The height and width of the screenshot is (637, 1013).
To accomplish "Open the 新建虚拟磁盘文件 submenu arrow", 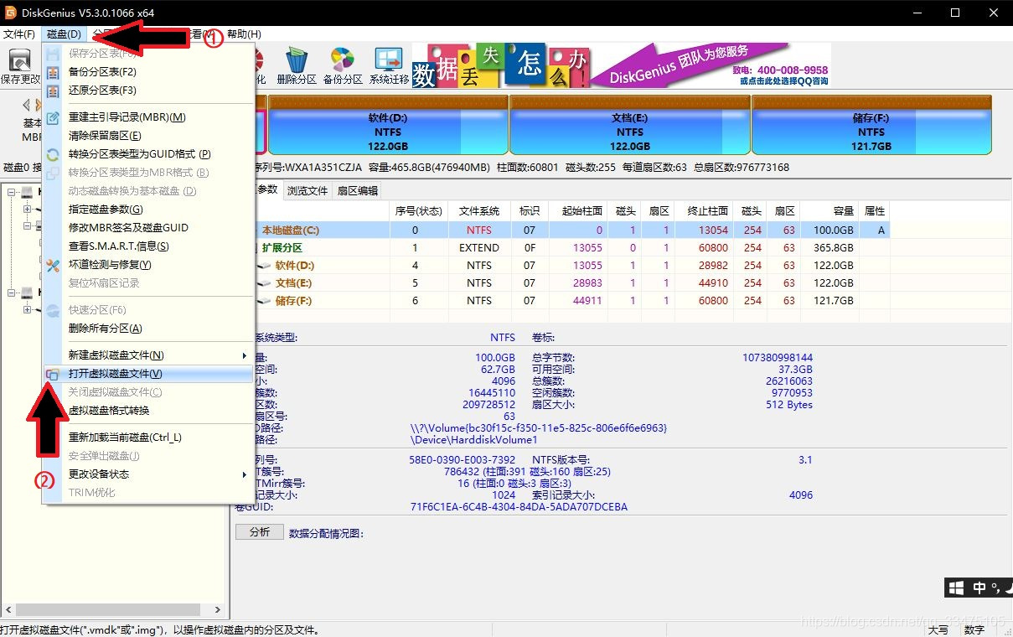I will (244, 355).
